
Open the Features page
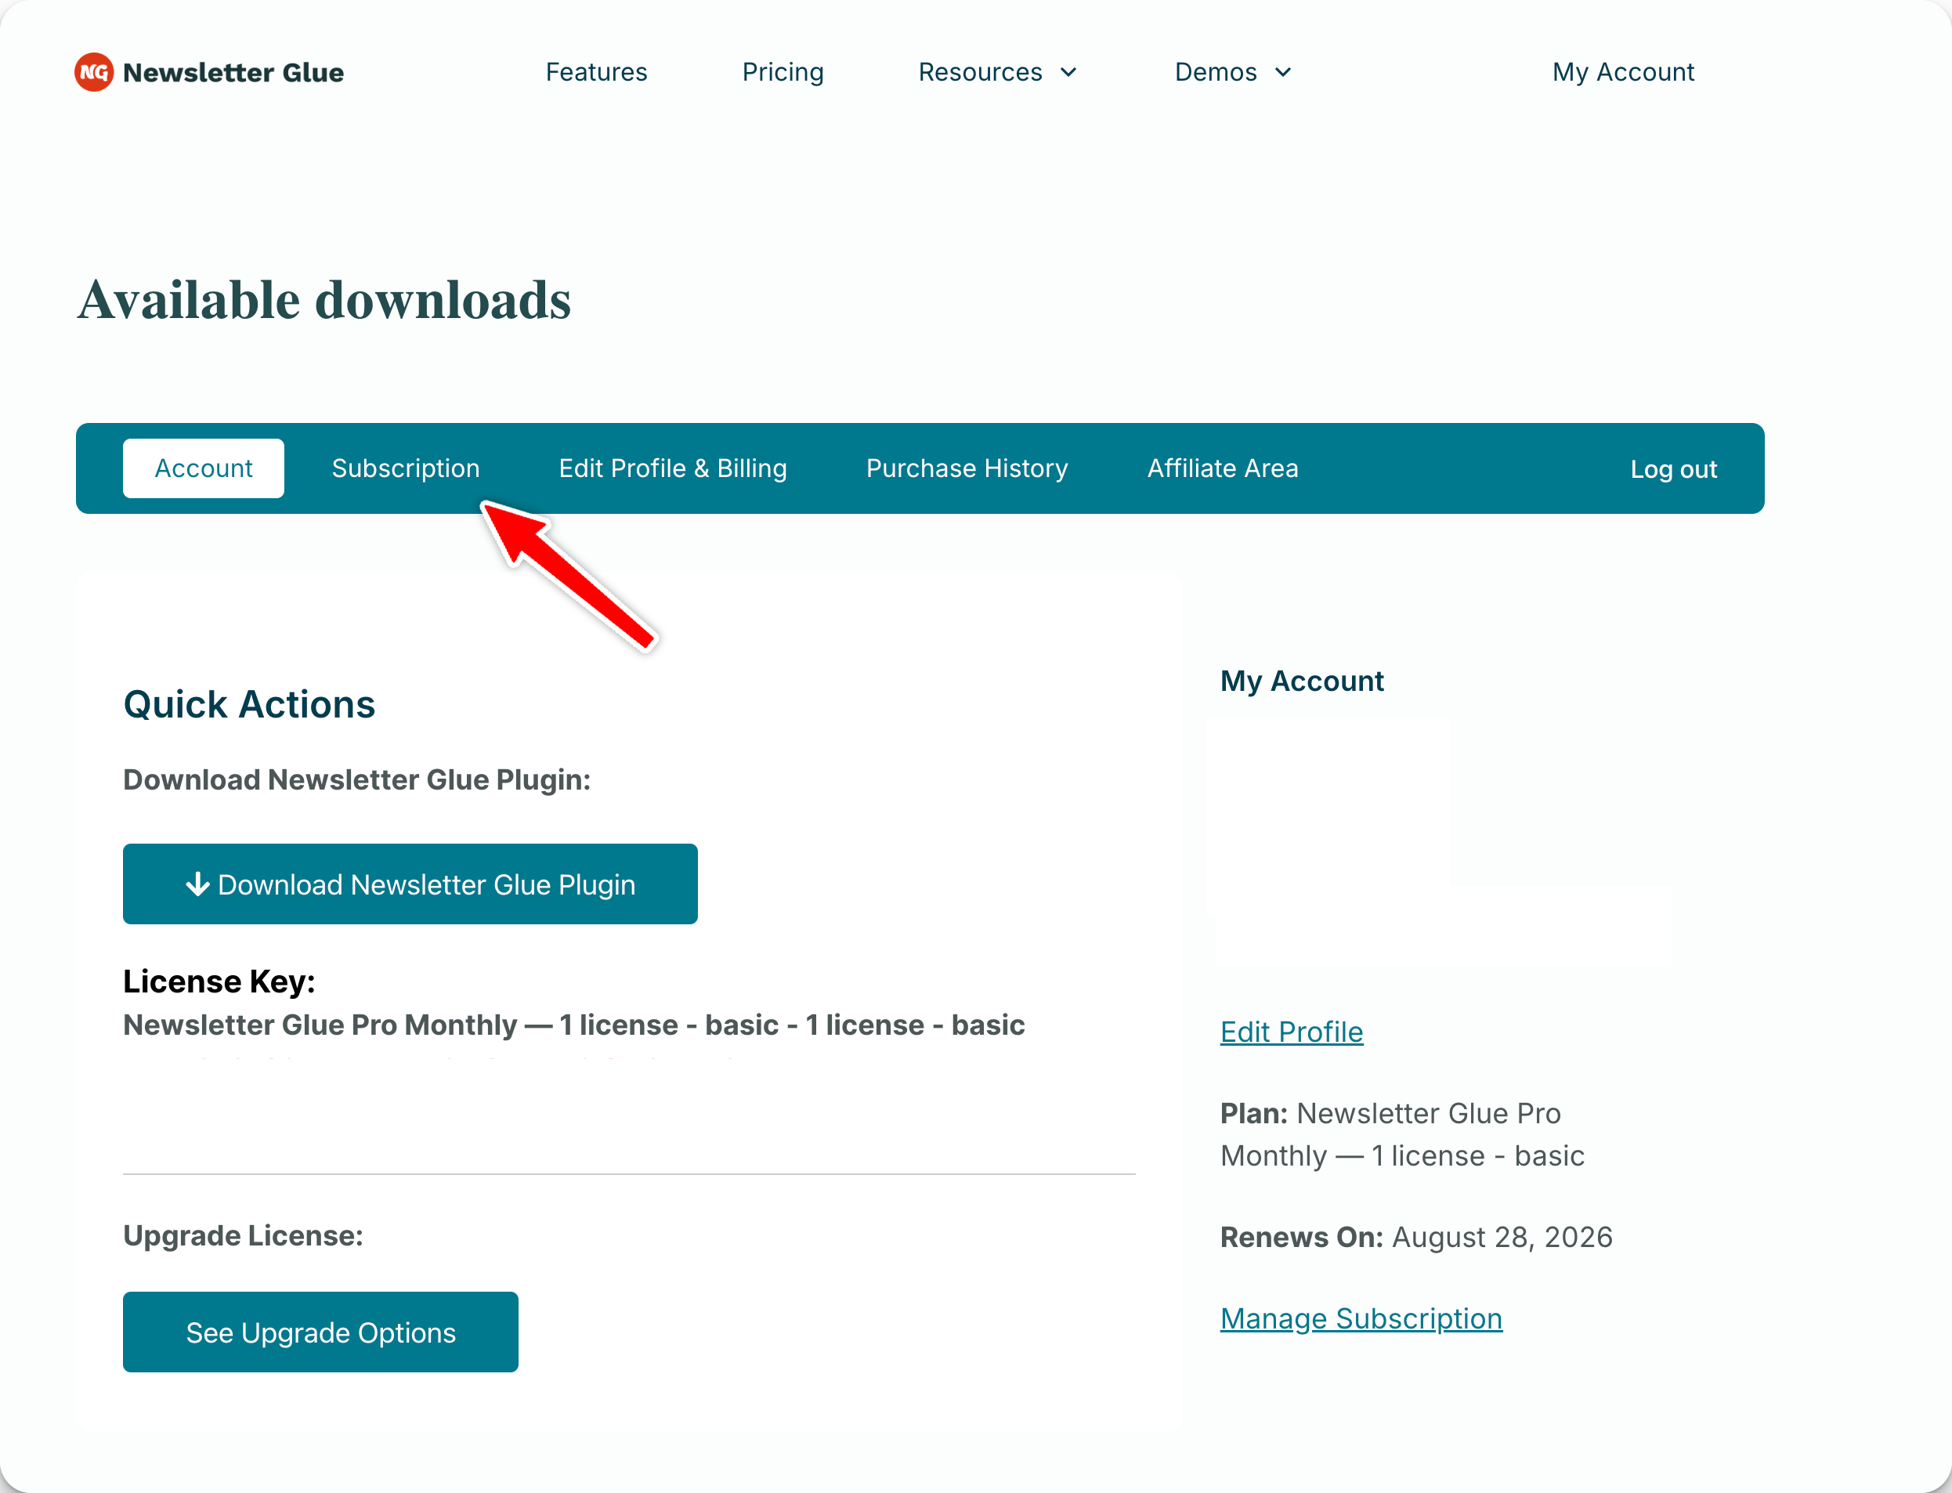point(596,72)
